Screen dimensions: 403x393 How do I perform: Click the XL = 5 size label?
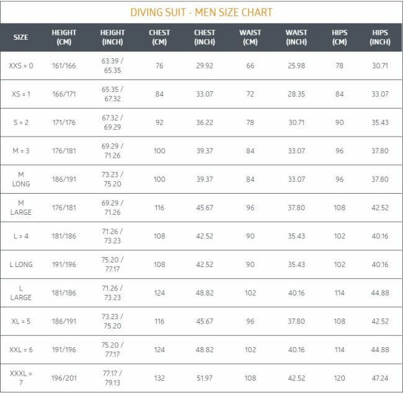pos(21,321)
